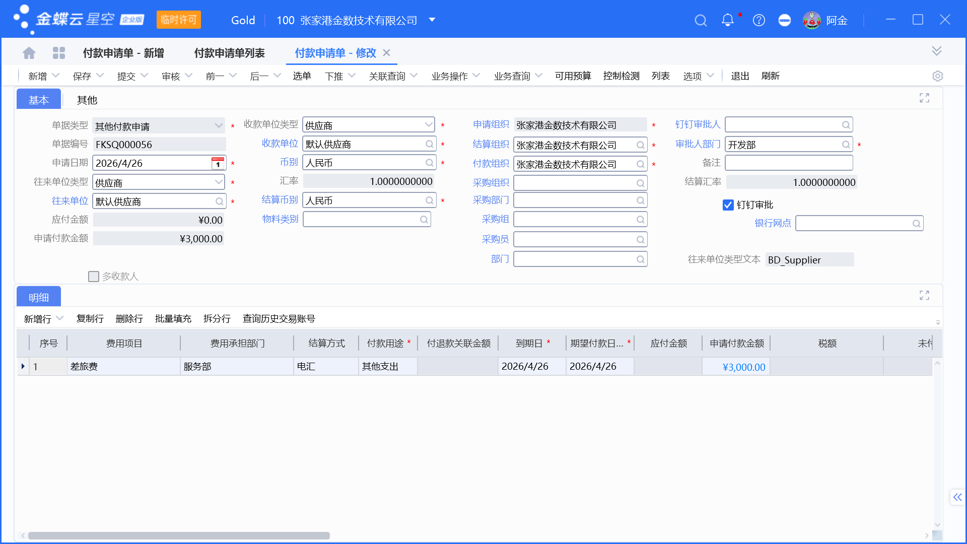Expand the 新增 toolbar dropdown arrow

coord(56,76)
